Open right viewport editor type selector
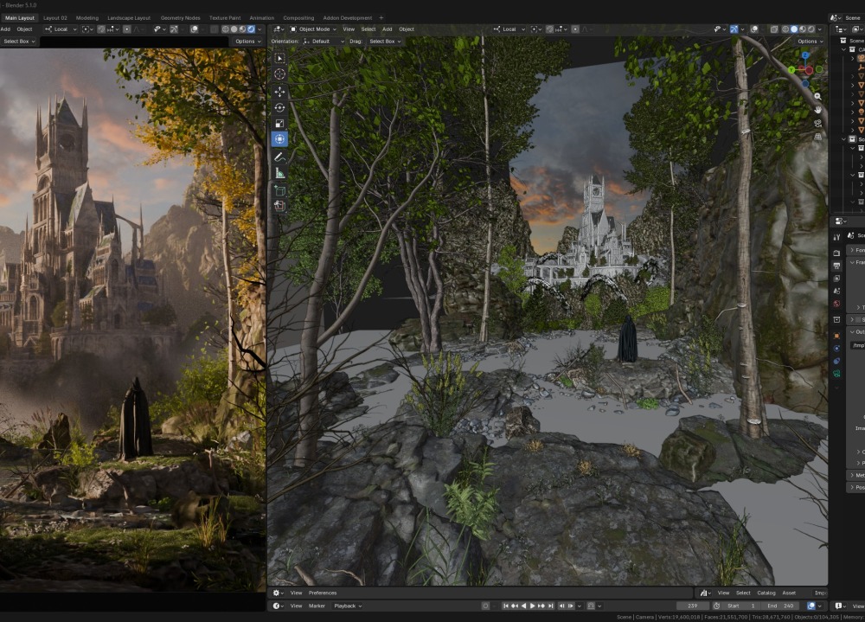The image size is (865, 622). pyautogui.click(x=279, y=29)
